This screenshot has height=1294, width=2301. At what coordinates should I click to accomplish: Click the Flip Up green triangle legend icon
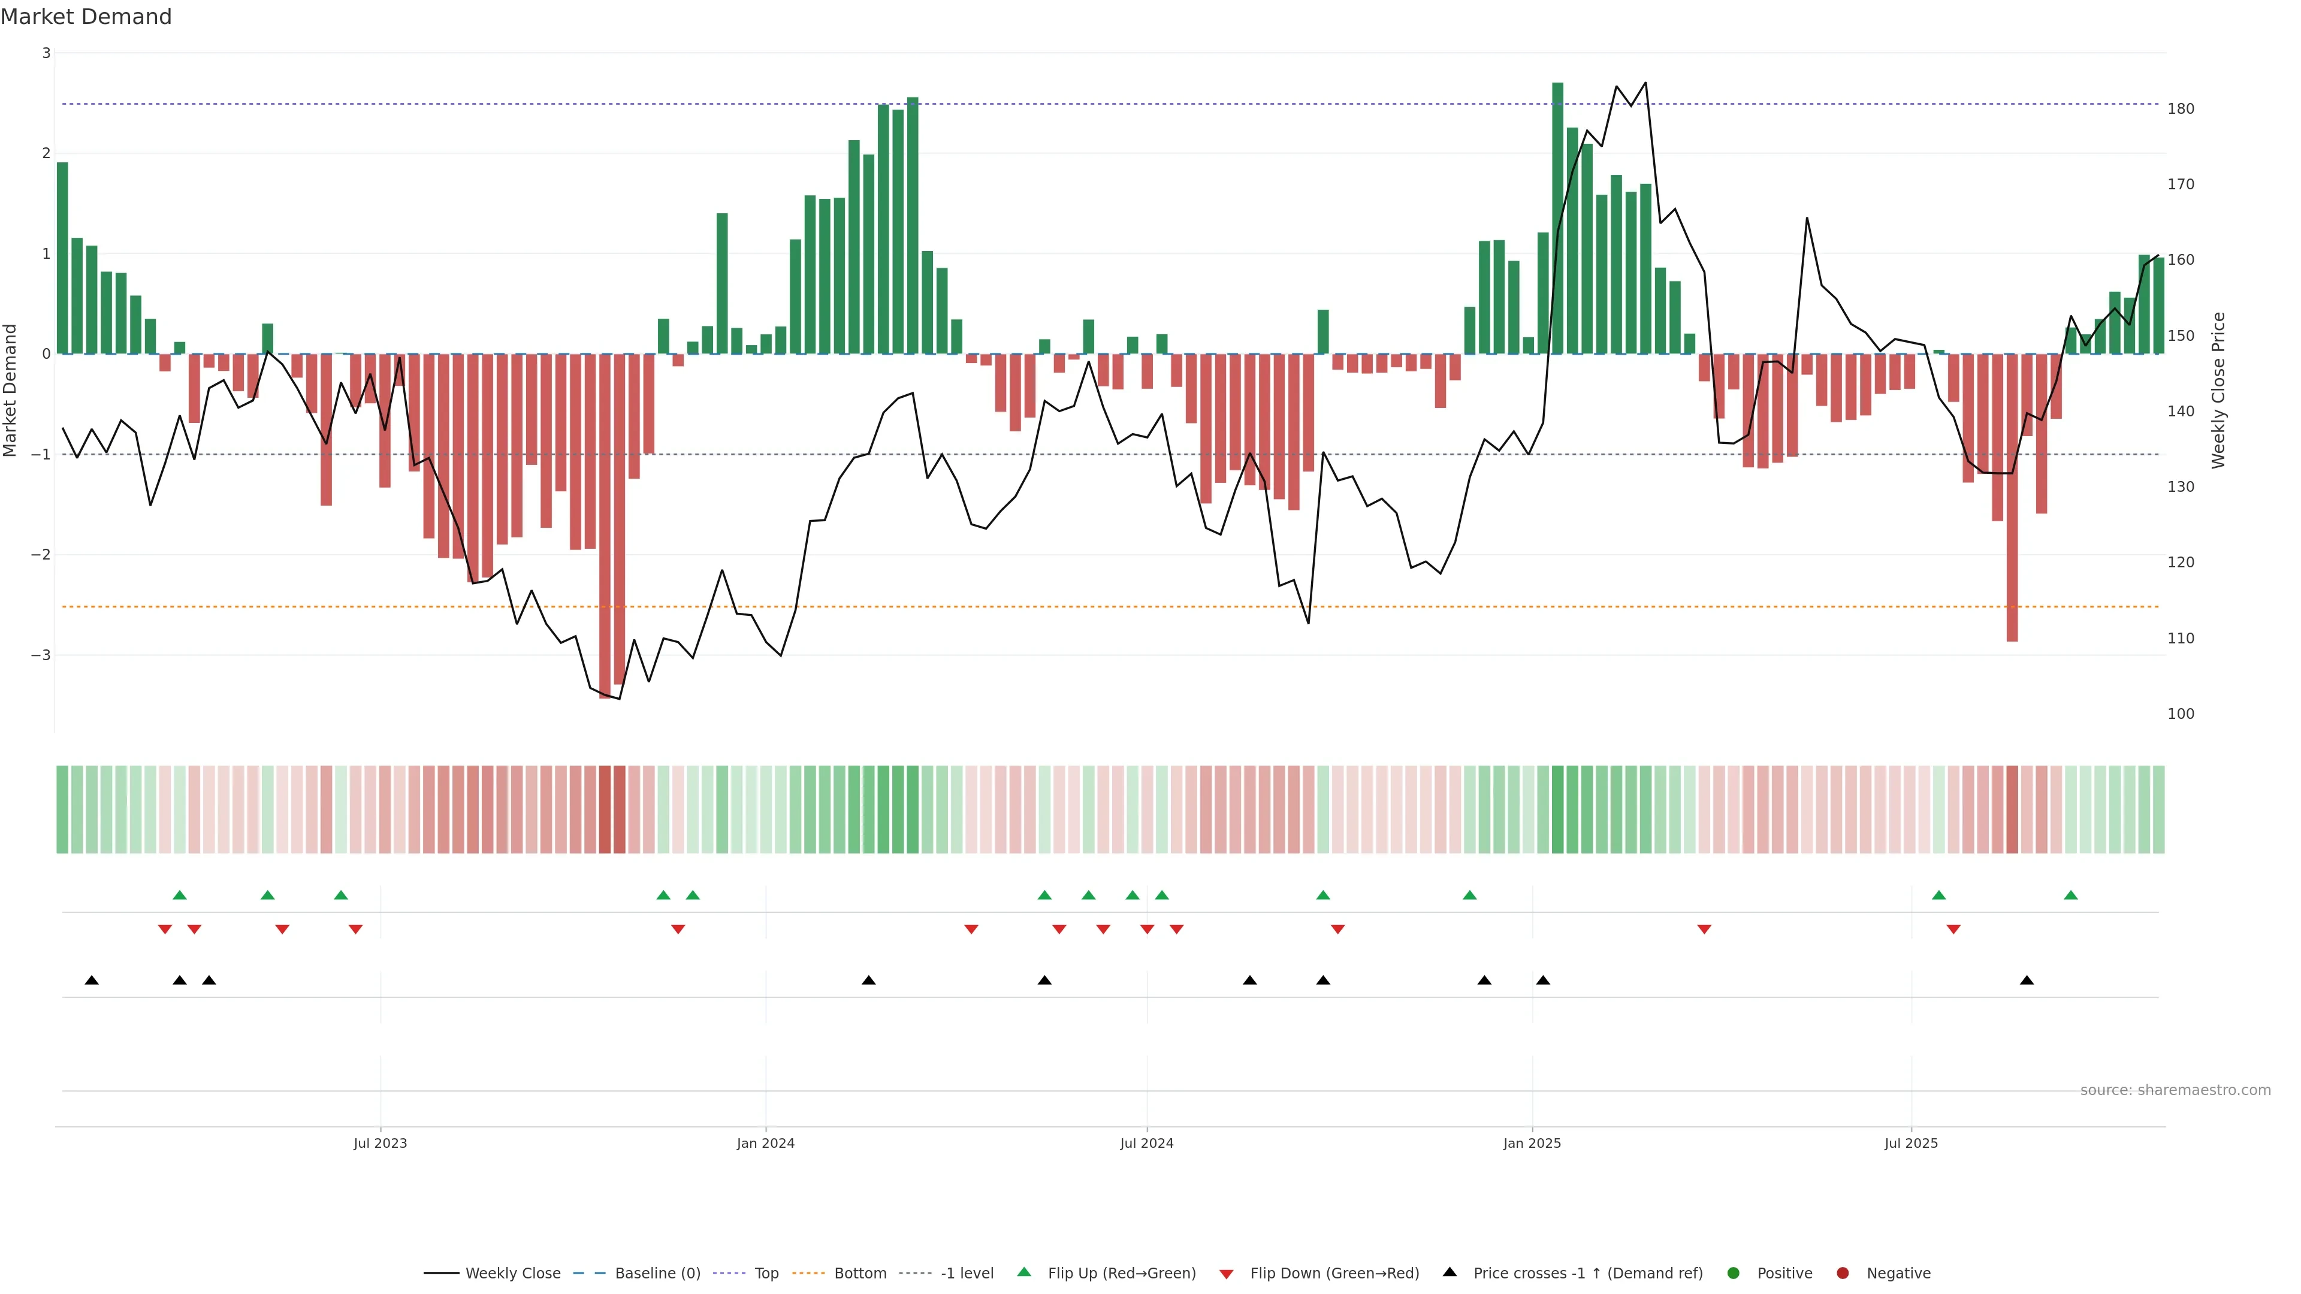click(1025, 1272)
